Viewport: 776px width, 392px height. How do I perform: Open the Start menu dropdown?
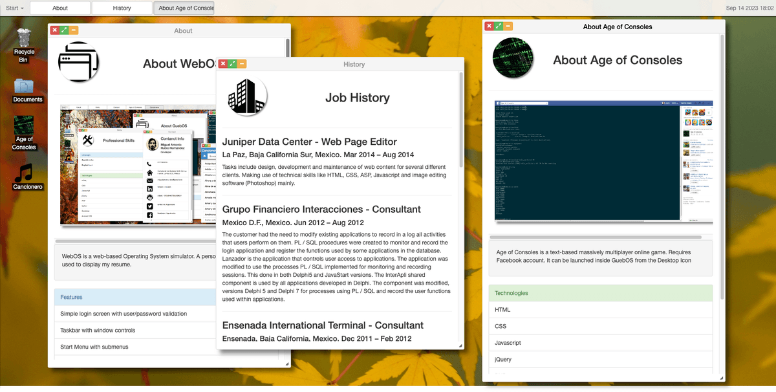15,8
